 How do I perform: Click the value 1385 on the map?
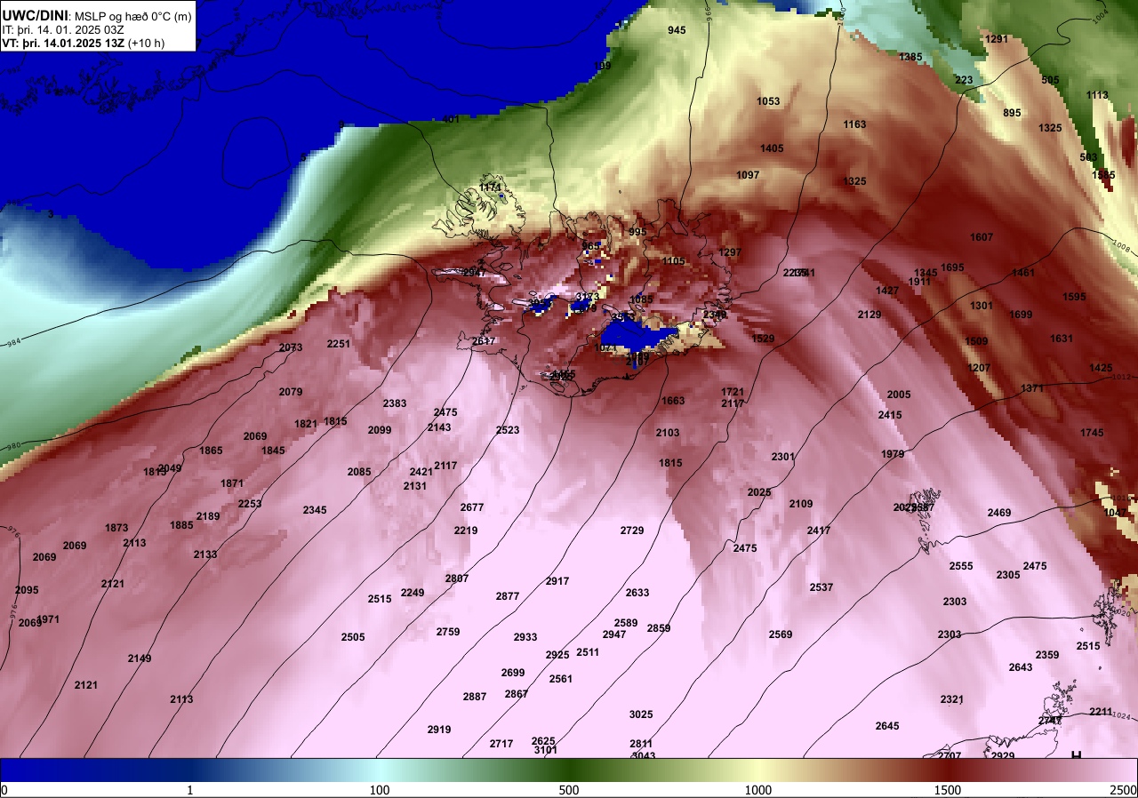910,57
